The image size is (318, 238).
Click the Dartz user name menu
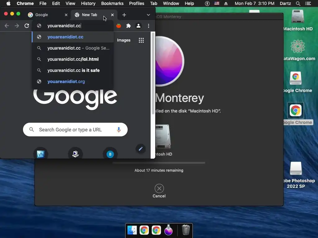coord(285,3)
